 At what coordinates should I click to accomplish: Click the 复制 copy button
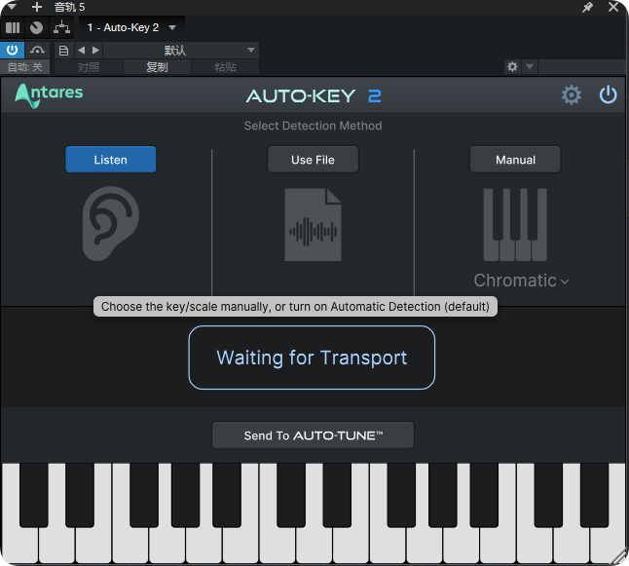(157, 67)
